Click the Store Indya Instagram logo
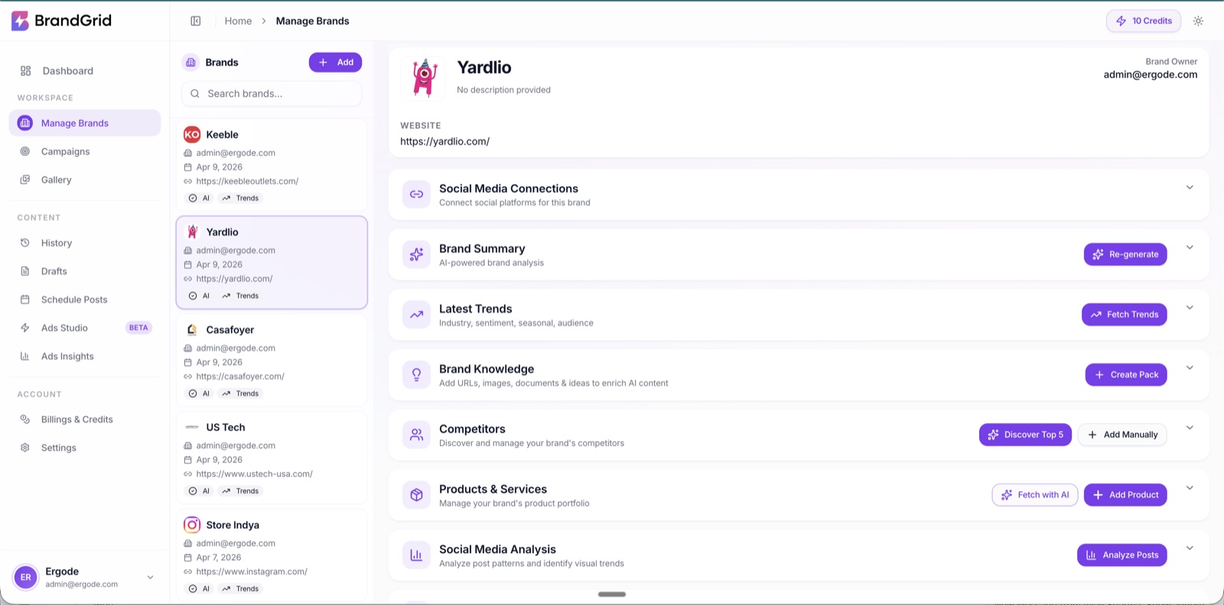 coord(192,525)
